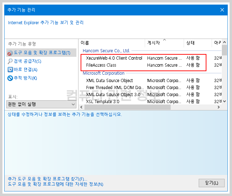Sort list by 상태 column header
The height and width of the screenshot is (196, 232).
point(198,43)
